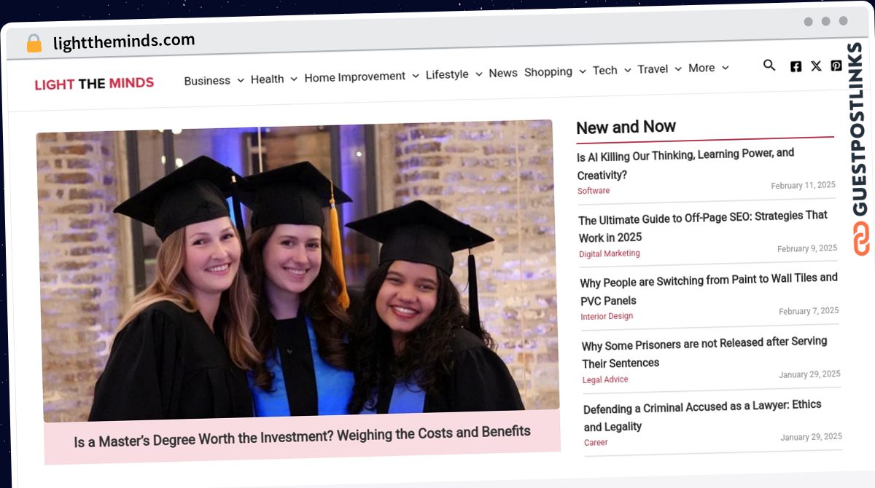This screenshot has height=488, width=875.
Task: Click the lighttheminds.com address bar
Action: click(x=124, y=42)
